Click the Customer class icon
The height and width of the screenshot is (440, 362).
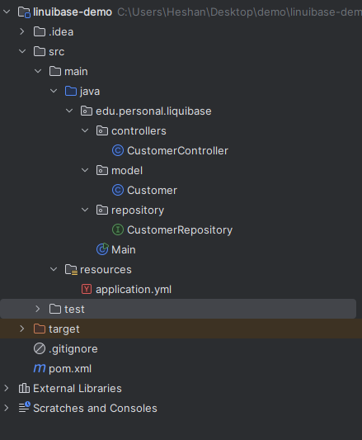[118, 190]
